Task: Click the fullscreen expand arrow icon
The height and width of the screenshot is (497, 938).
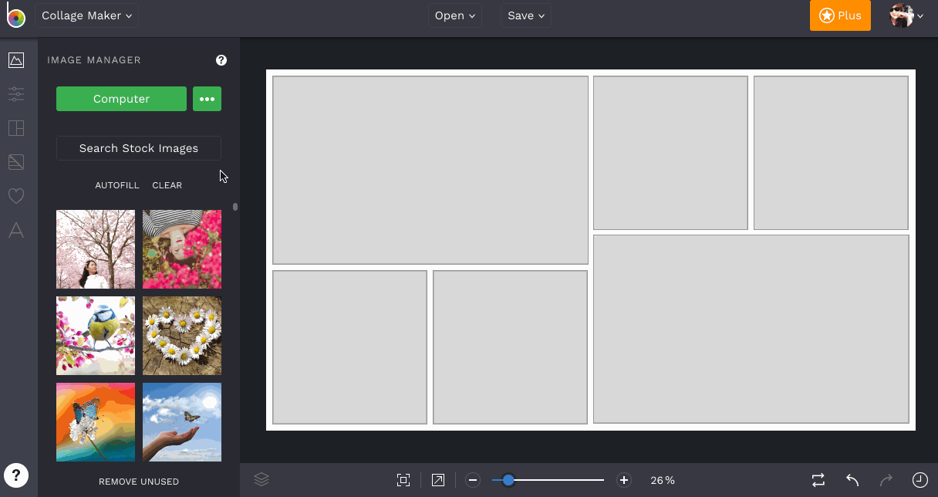Action: [438, 480]
